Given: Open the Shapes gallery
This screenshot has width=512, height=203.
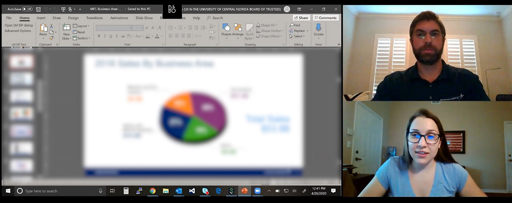Looking at the screenshot, I should coord(226,30).
